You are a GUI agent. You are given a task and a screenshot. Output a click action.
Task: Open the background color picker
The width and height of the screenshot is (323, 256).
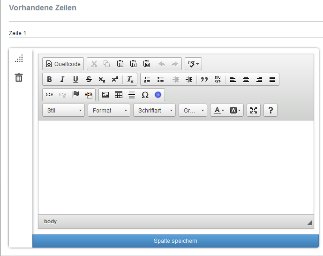click(235, 110)
